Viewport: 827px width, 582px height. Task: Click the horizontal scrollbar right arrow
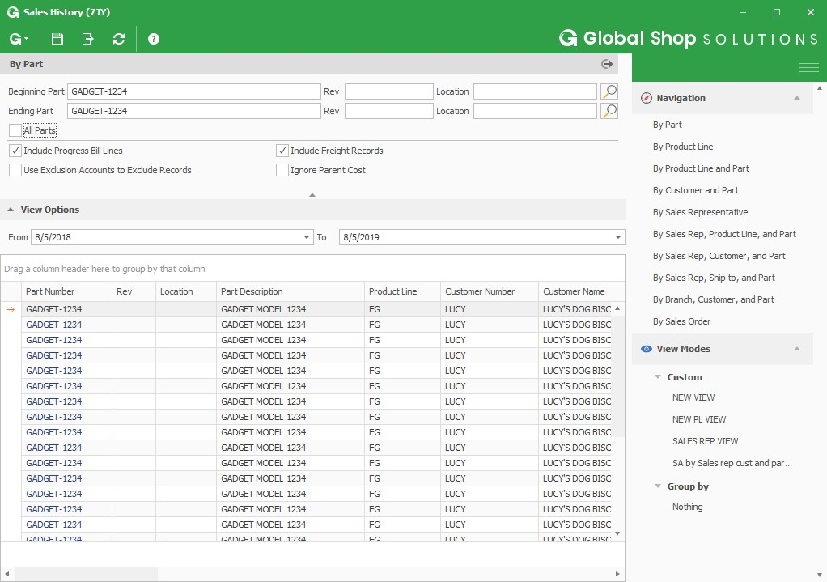pos(617,574)
